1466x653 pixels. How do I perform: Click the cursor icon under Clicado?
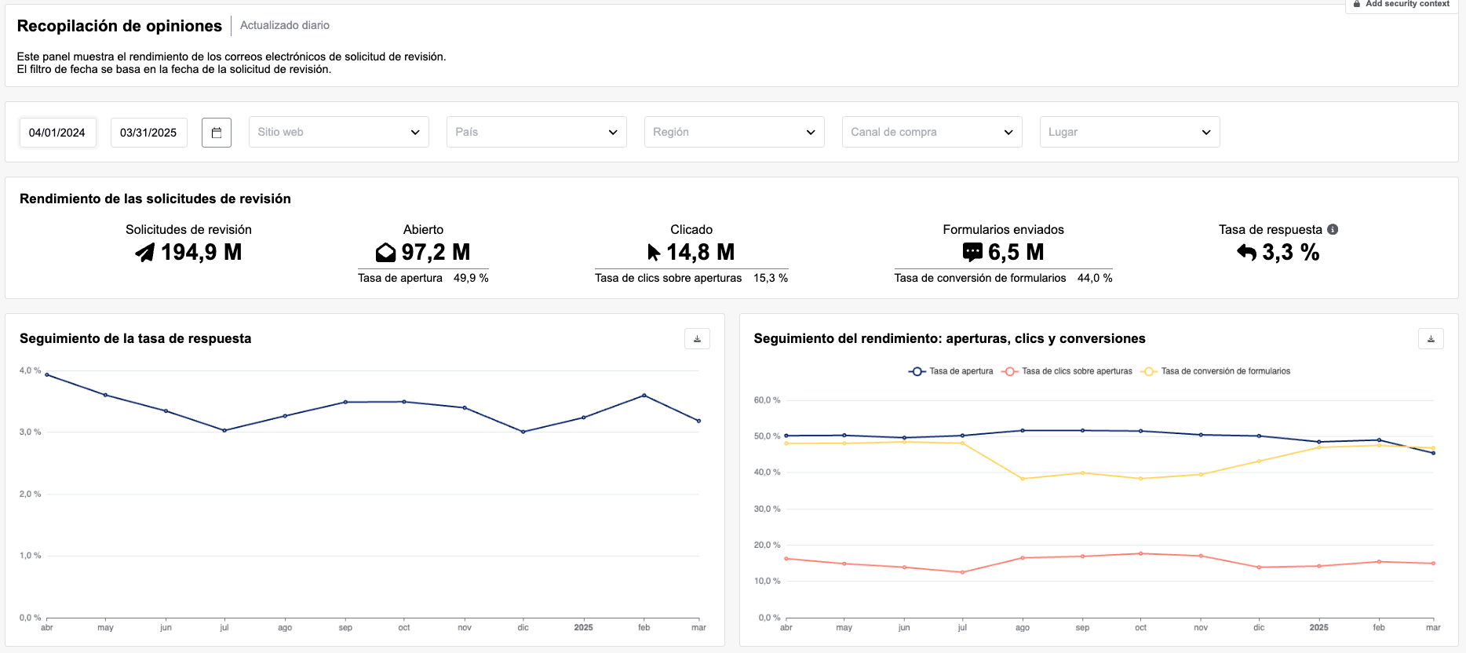pos(654,253)
